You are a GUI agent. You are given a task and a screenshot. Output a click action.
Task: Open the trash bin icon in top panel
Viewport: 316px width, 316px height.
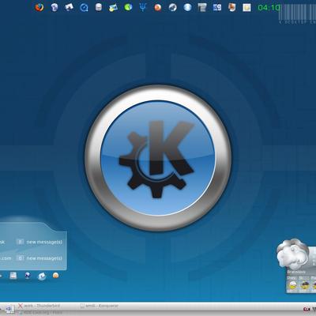point(55,7)
